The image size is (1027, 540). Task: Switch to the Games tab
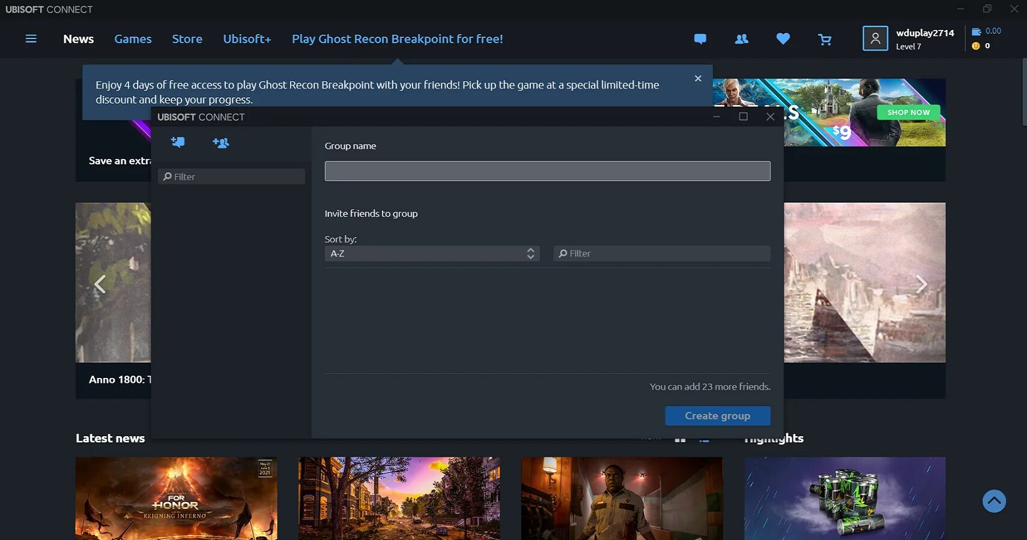pyautogui.click(x=133, y=39)
